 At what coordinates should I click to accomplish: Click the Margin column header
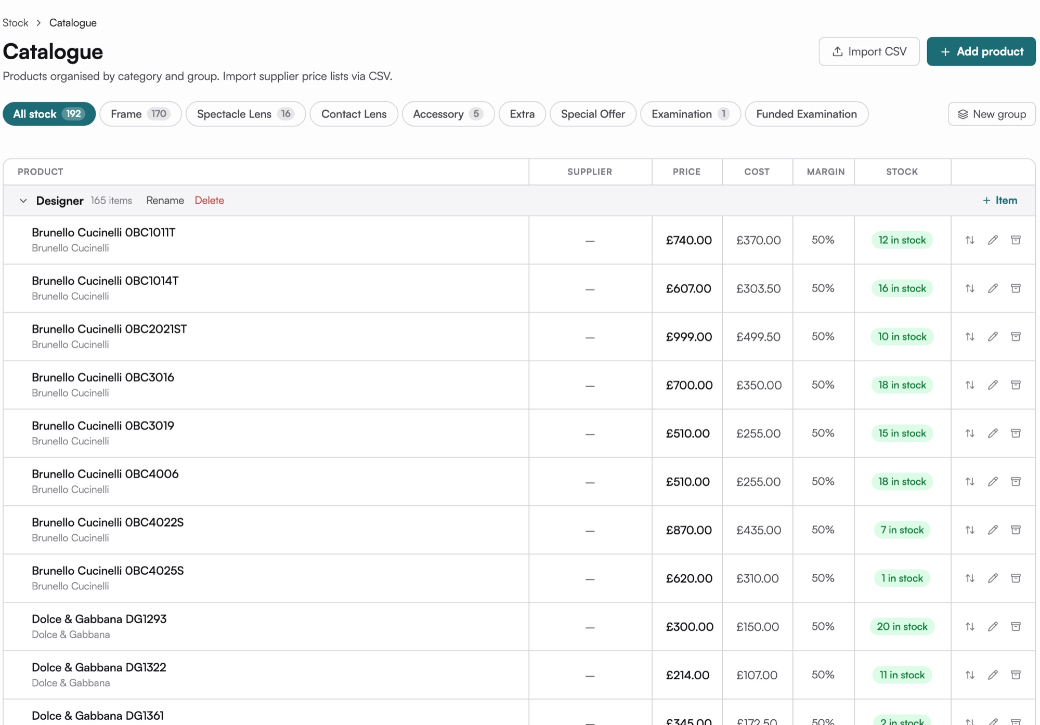click(x=825, y=172)
